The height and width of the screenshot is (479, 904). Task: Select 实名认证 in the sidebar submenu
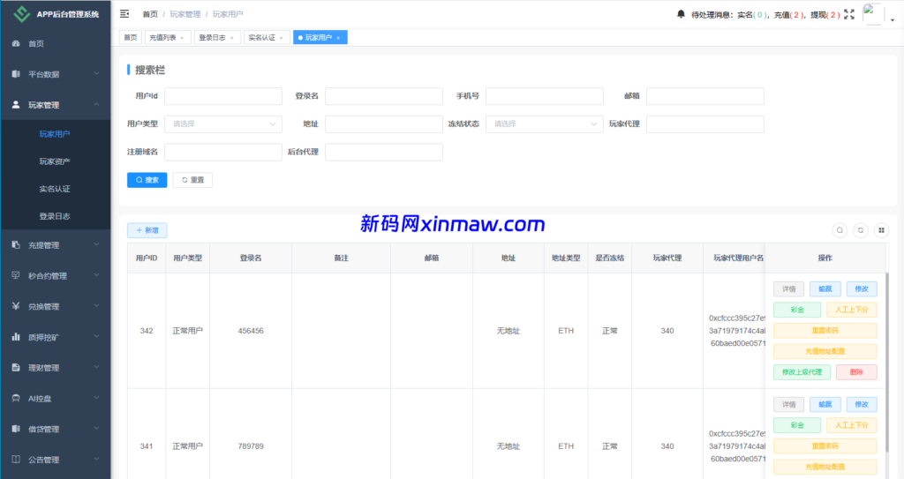pyautogui.click(x=55, y=189)
